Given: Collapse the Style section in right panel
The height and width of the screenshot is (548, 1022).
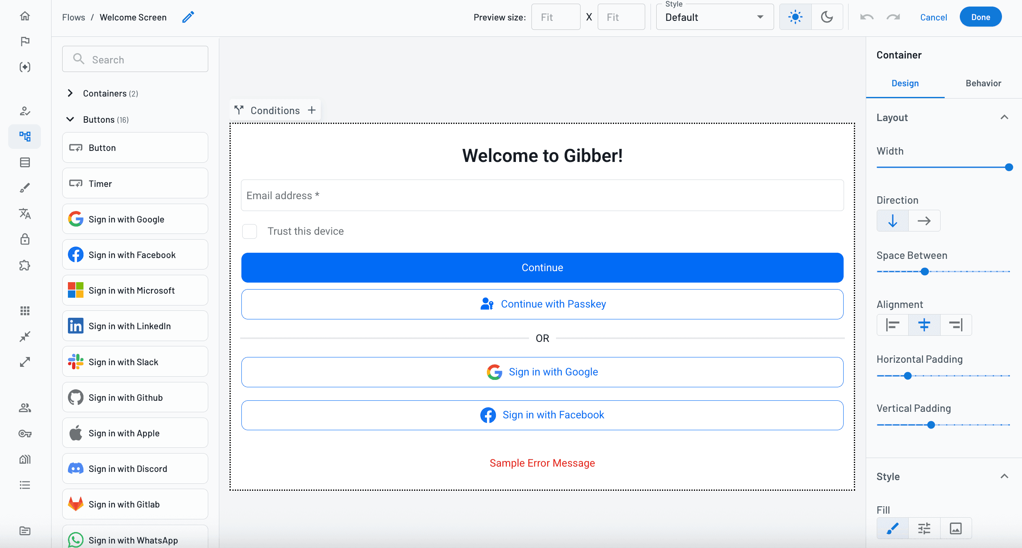Looking at the screenshot, I should 1004,476.
